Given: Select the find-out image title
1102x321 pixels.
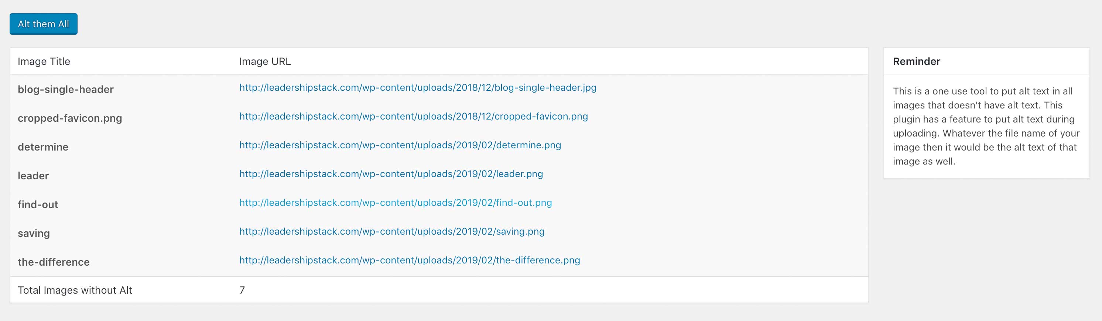Looking at the screenshot, I should coord(38,205).
